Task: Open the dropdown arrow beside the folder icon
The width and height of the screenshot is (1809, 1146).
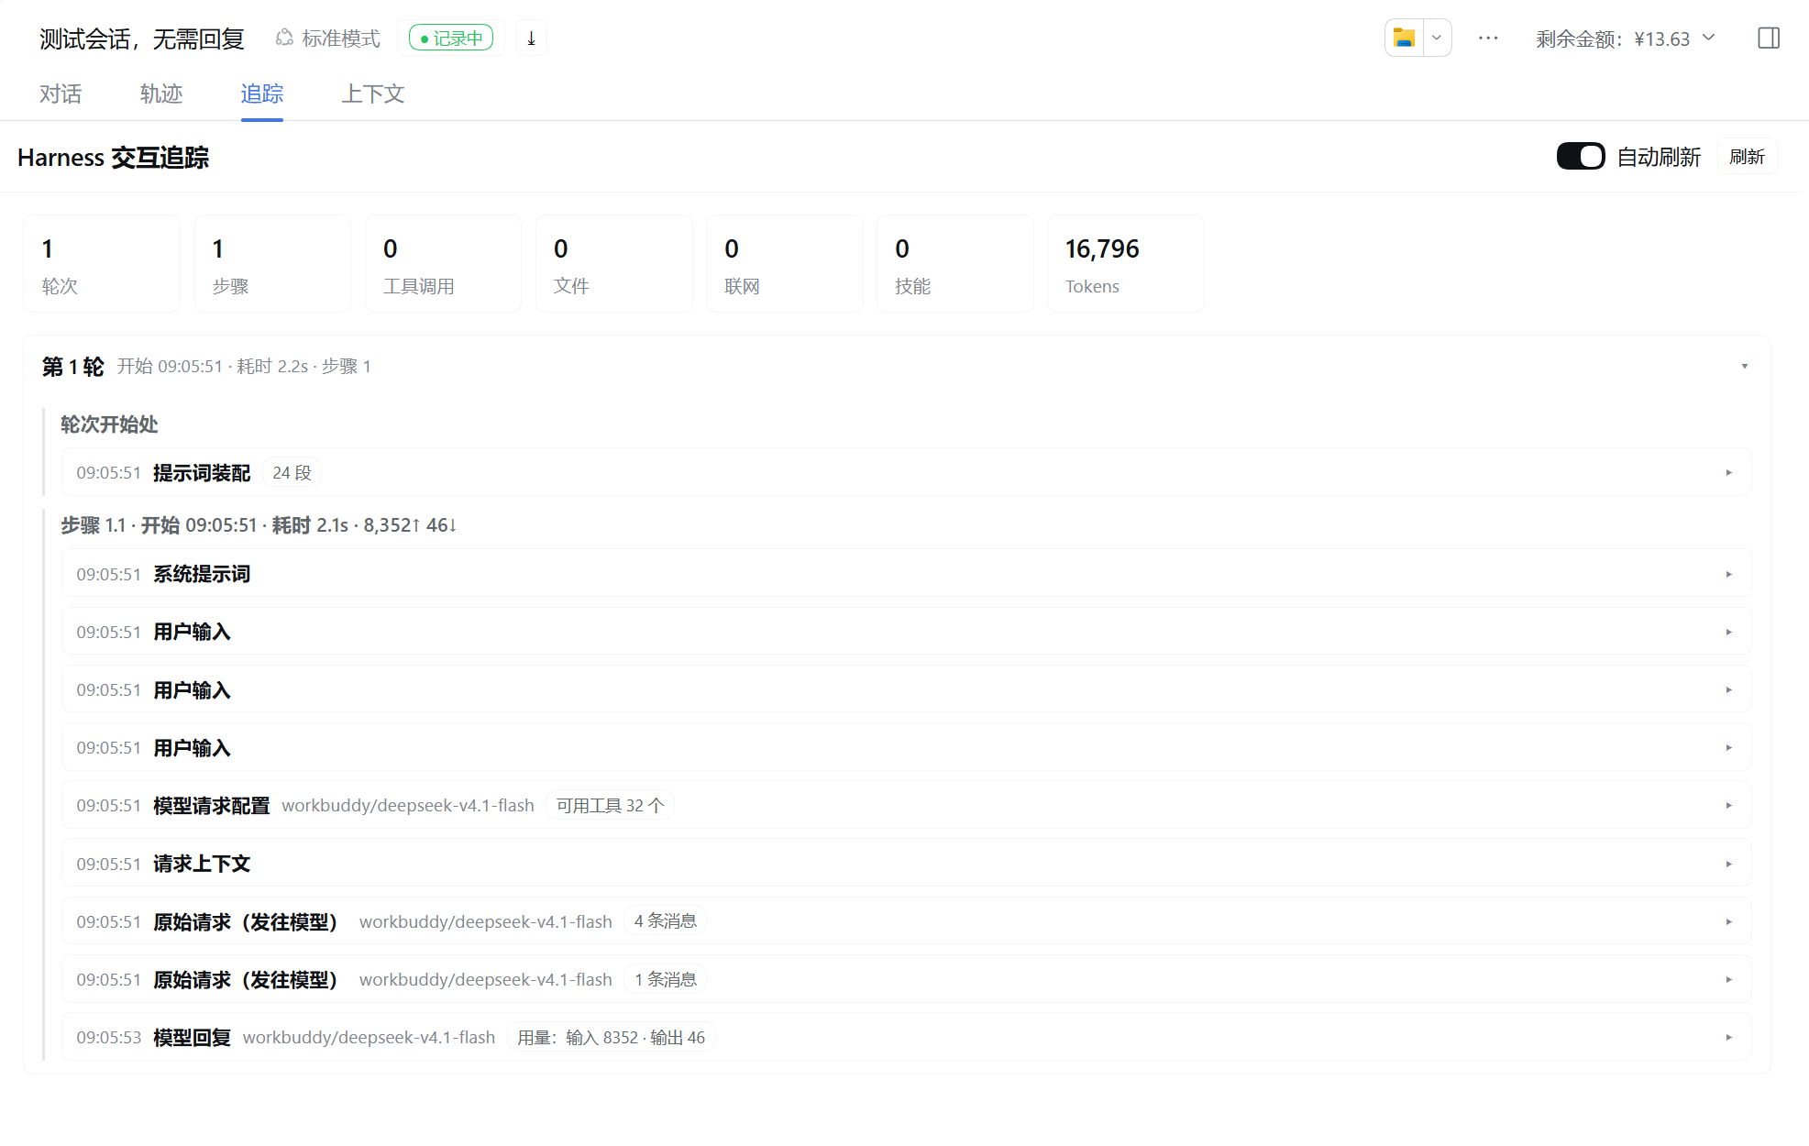Action: [1437, 39]
